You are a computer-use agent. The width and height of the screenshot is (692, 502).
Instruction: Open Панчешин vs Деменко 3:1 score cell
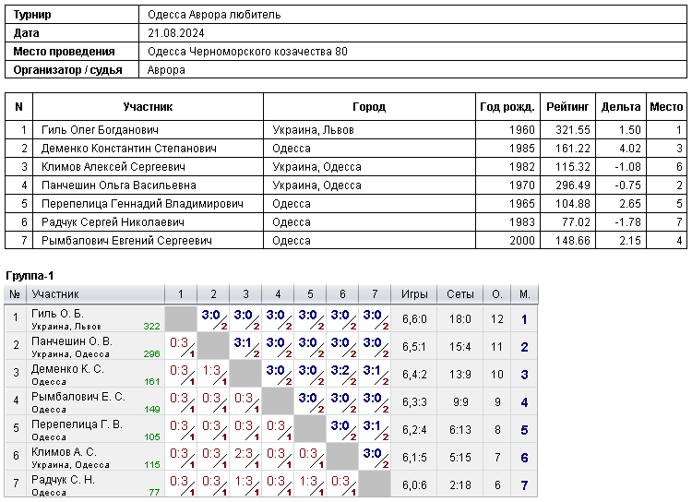(245, 347)
